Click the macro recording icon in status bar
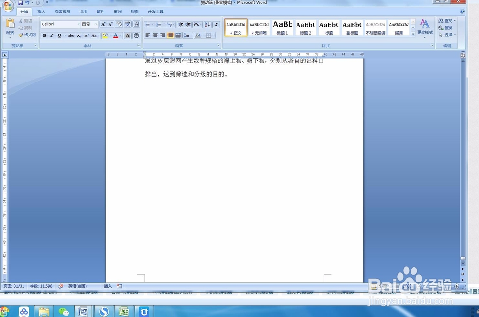This screenshot has width=479, height=317. click(x=119, y=286)
